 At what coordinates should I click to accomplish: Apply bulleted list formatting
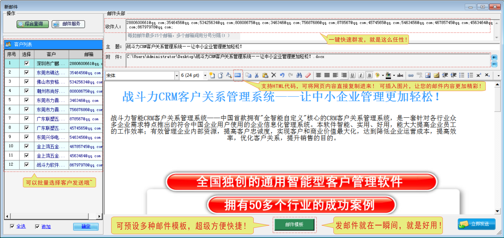coord(462,75)
